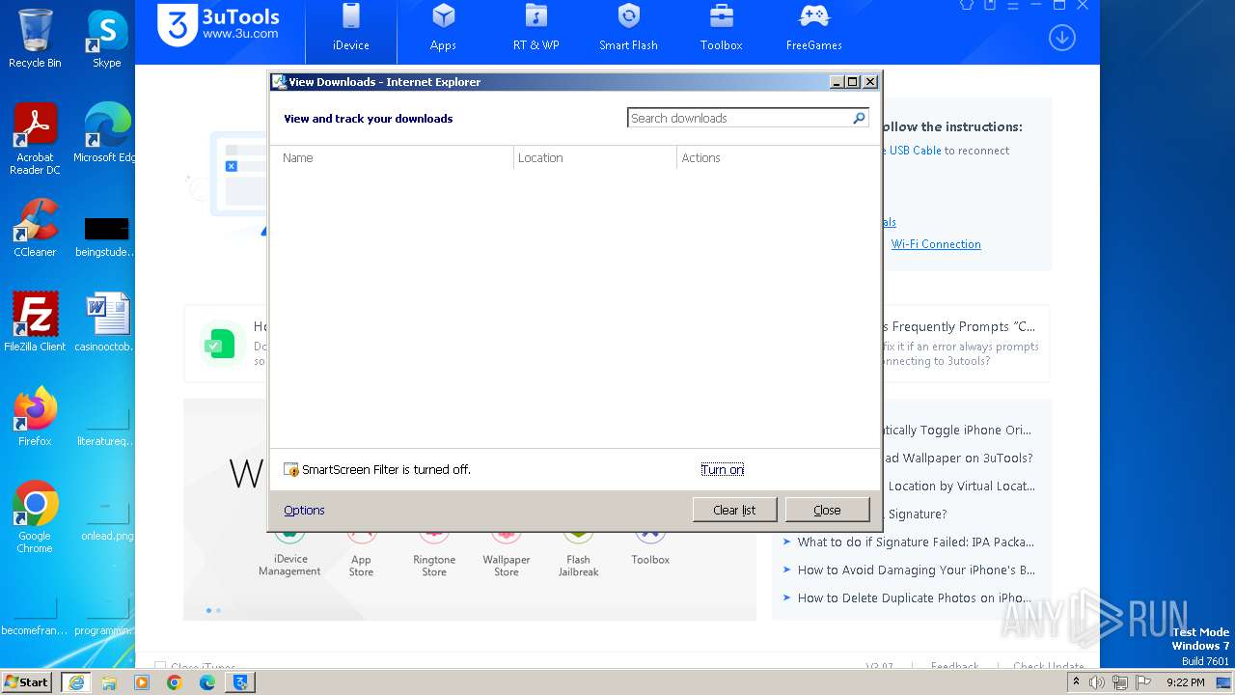This screenshot has width=1235, height=695.
Task: Open Edge from the taskbar
Action: coord(207,682)
